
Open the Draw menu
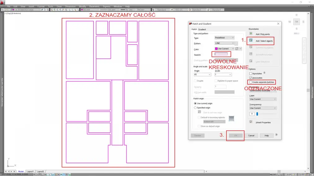[x=59, y=6]
